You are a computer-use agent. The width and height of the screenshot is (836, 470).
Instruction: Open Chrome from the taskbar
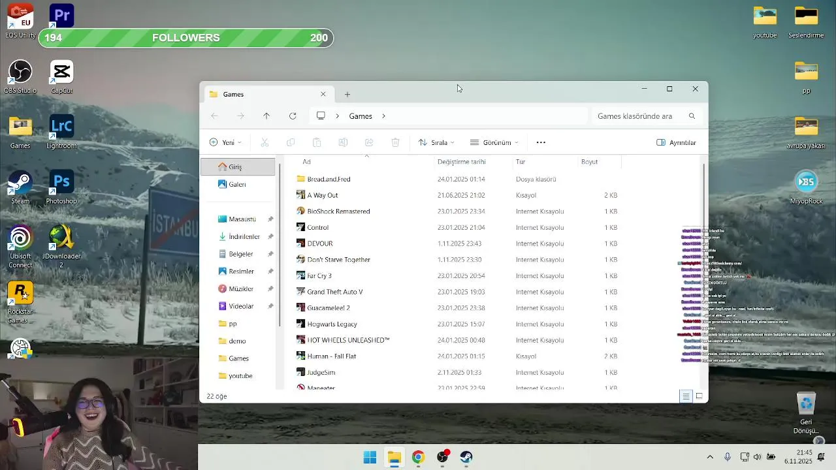[418, 457]
